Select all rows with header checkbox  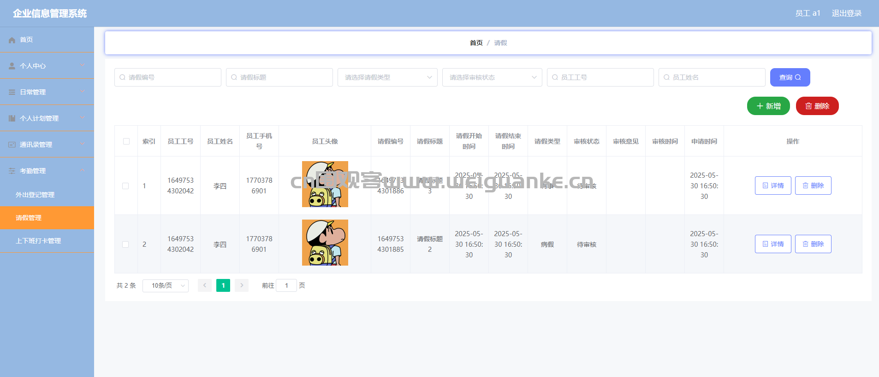pyautogui.click(x=126, y=141)
